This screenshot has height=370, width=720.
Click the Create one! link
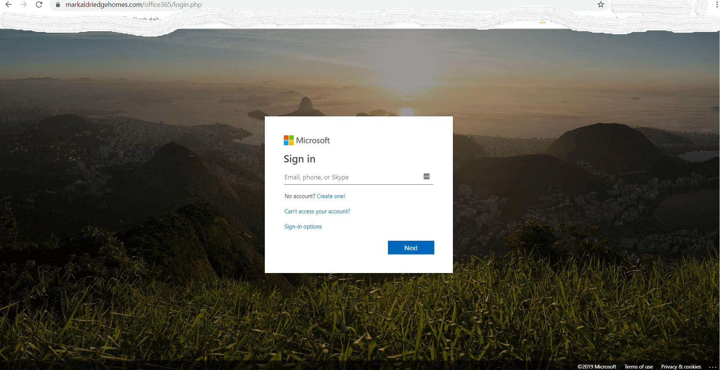click(331, 196)
